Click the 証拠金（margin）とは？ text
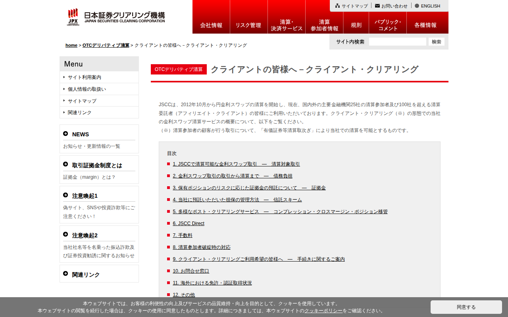Viewport: 508px width, 317px height. (89, 177)
